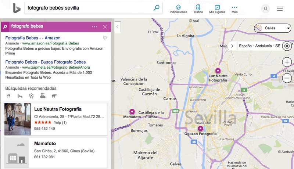Open the fotografo bebes panel options dots

pos(94,27)
